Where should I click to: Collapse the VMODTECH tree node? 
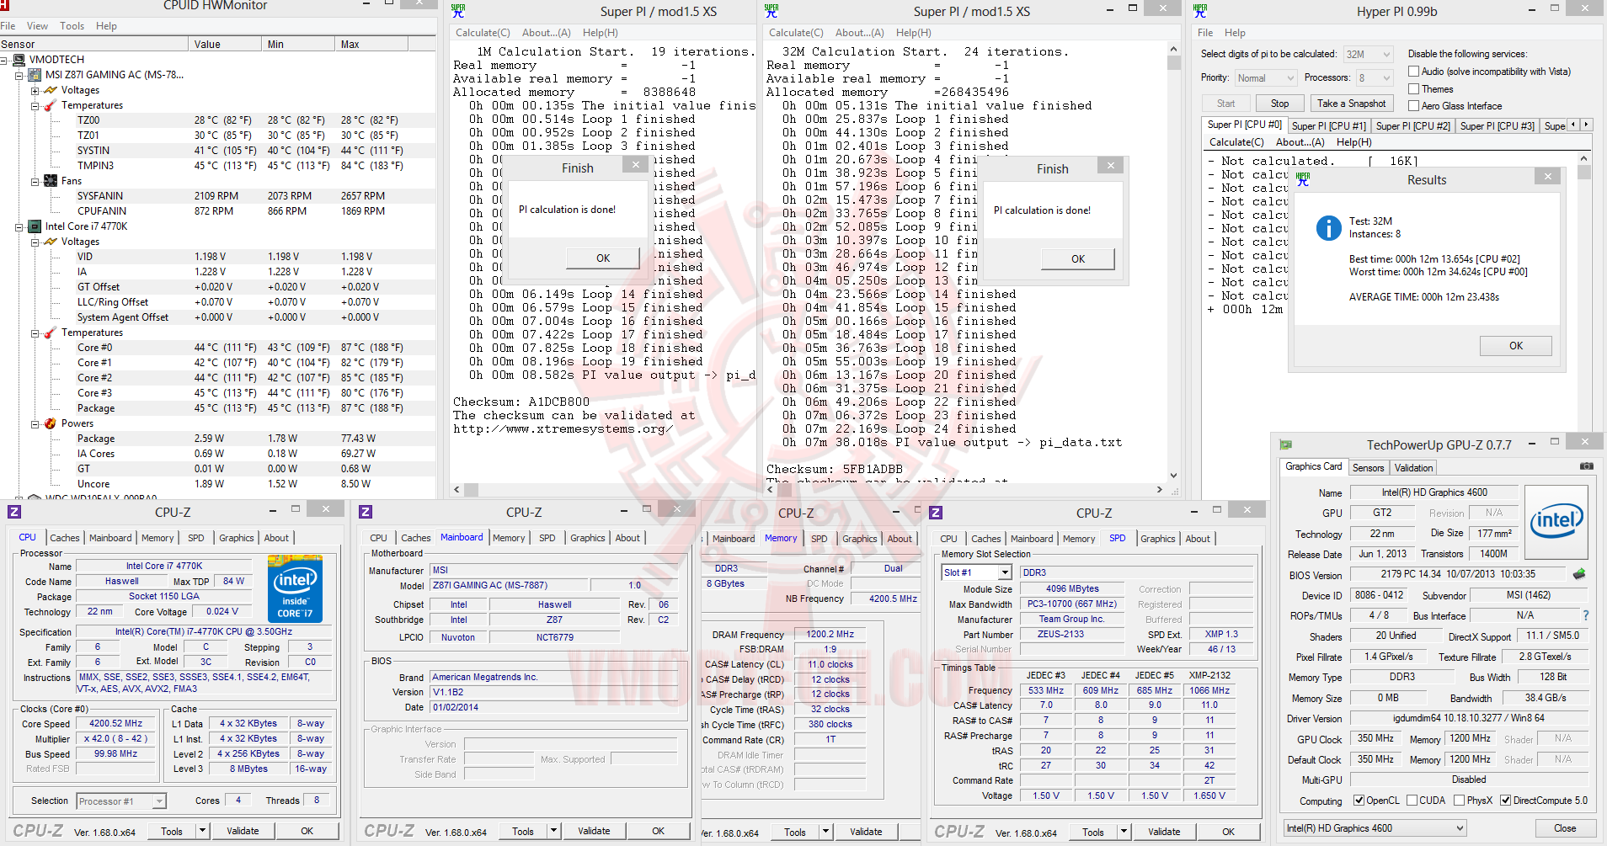pyautogui.click(x=4, y=60)
